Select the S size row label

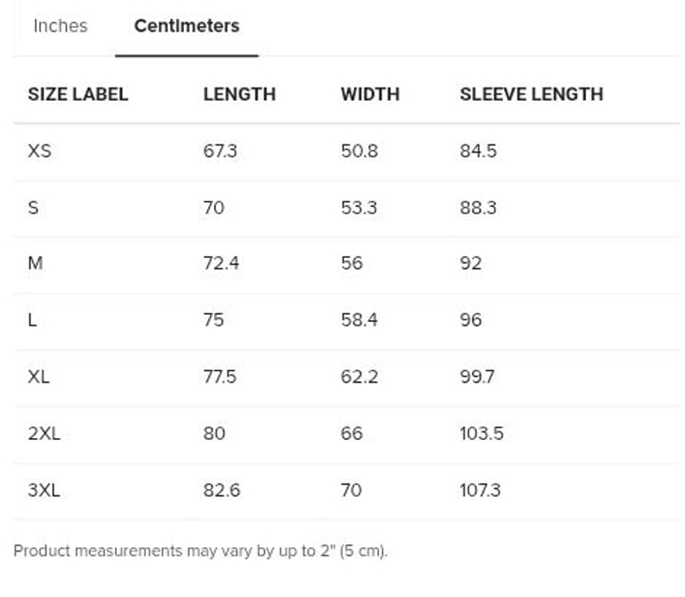click(x=33, y=208)
